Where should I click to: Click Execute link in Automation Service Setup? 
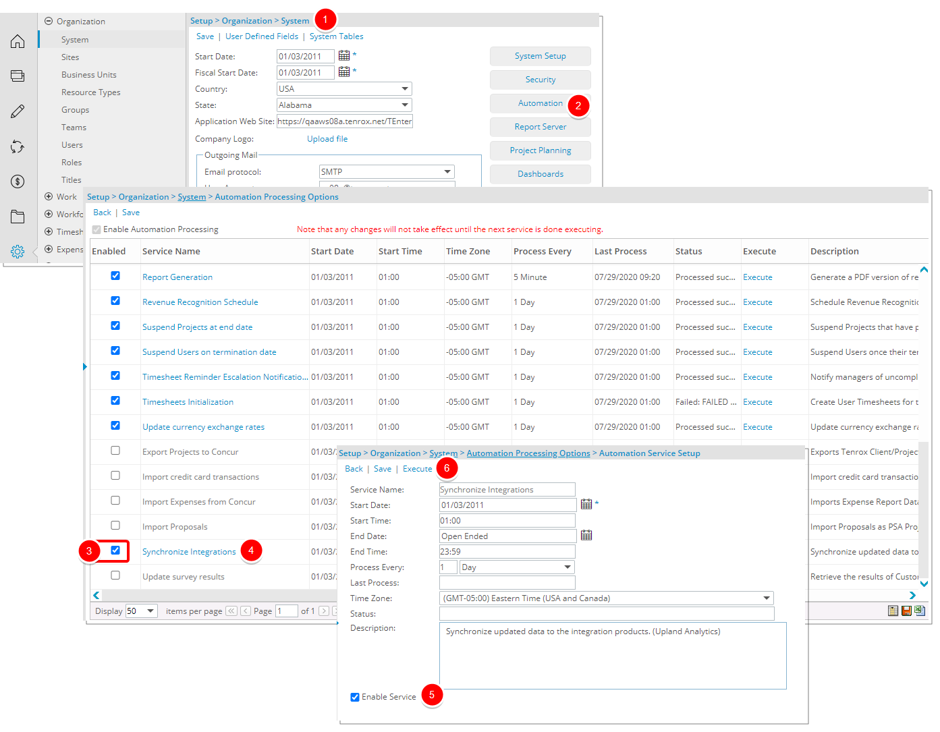417,469
